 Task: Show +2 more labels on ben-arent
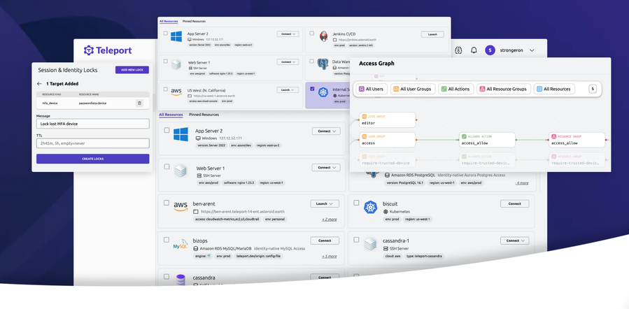coord(330,220)
